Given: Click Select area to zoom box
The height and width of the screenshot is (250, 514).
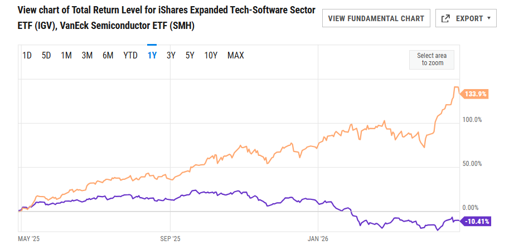Looking at the screenshot, I should coord(432,59).
